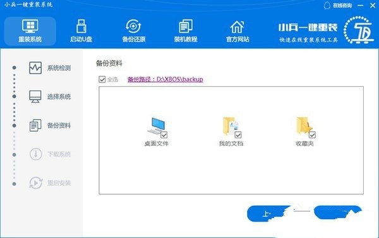The image size is (379, 238).
Task: Click the 备份资料 step icon
Action: coord(35,125)
